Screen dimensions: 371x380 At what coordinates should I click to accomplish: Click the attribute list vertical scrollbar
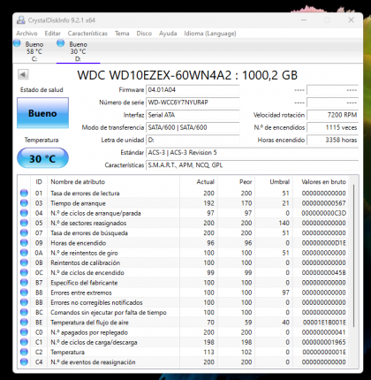(353, 256)
